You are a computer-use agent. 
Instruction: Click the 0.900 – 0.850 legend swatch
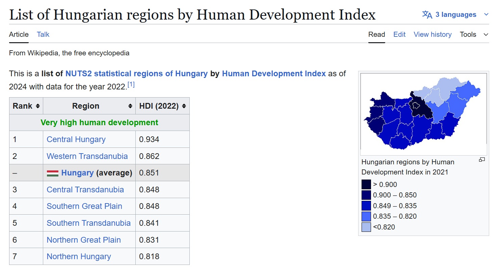366,195
